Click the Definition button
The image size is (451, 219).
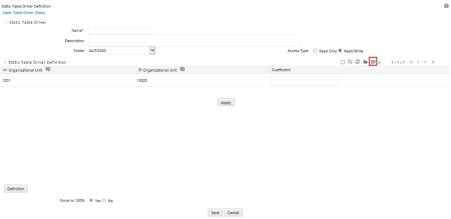(16, 189)
